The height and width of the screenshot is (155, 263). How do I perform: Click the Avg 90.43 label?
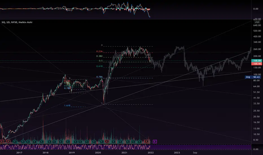coord(253,77)
